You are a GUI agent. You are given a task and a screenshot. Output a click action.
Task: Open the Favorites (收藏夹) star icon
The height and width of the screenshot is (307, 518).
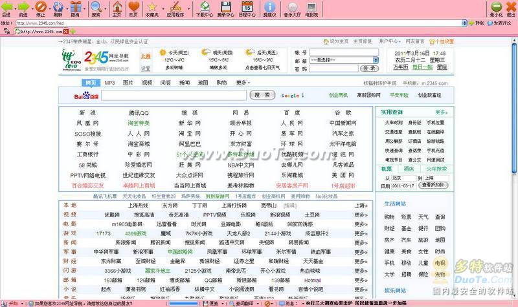click(x=152, y=6)
